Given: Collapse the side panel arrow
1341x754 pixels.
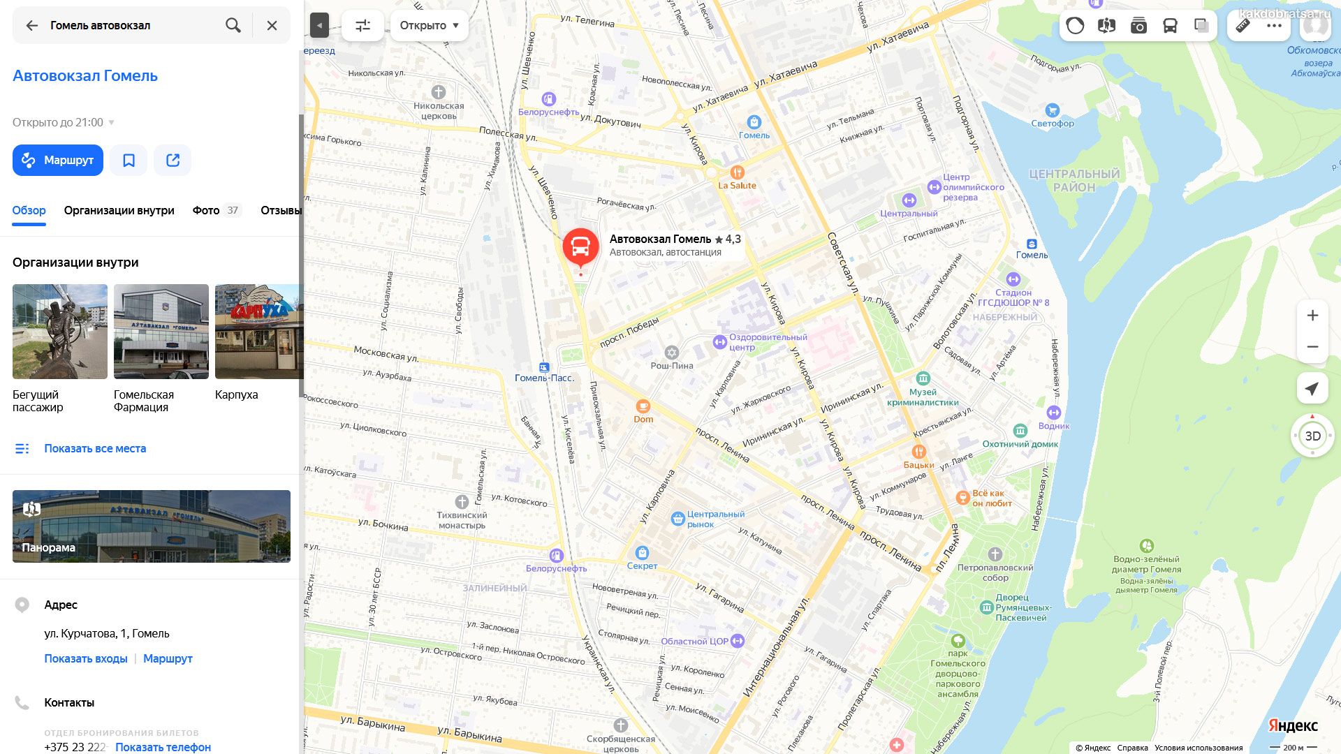Looking at the screenshot, I should click(319, 26).
